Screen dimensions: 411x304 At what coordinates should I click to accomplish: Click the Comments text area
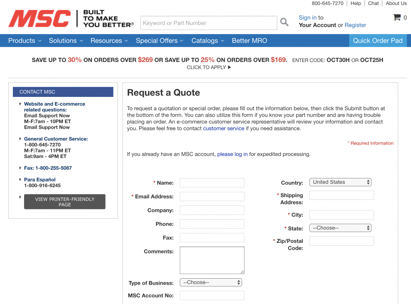pos(212,260)
